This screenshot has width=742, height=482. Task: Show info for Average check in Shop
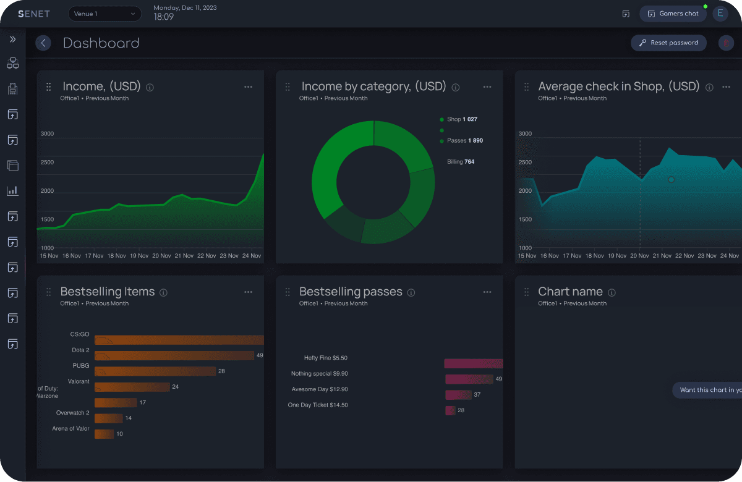pyautogui.click(x=709, y=88)
